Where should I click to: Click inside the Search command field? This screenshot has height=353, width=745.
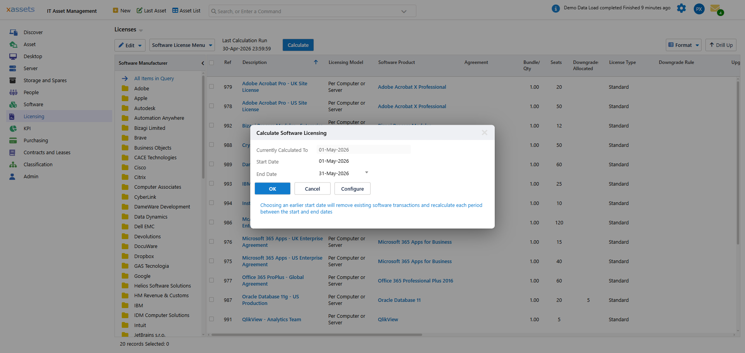(x=307, y=11)
